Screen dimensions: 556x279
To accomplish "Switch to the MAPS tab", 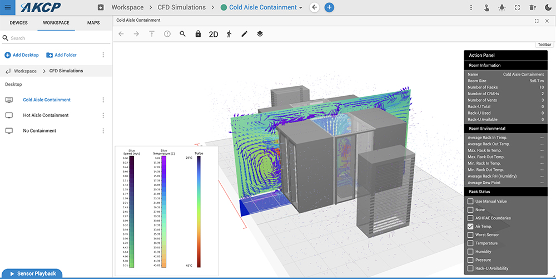I will tap(93, 23).
